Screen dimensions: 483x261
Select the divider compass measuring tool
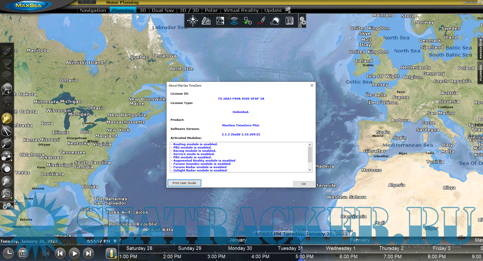(x=7, y=131)
